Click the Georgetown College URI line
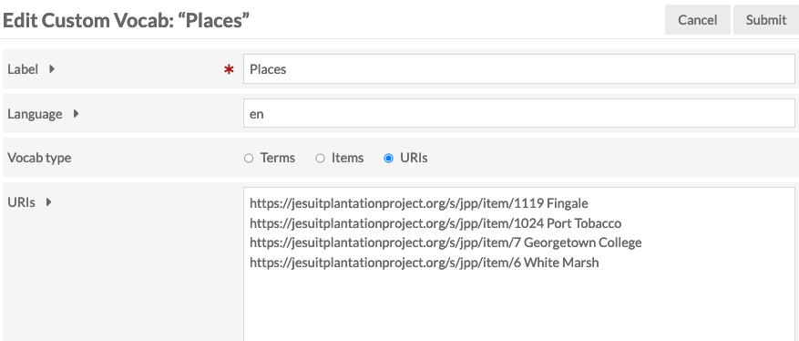The image size is (799, 341). (446, 243)
